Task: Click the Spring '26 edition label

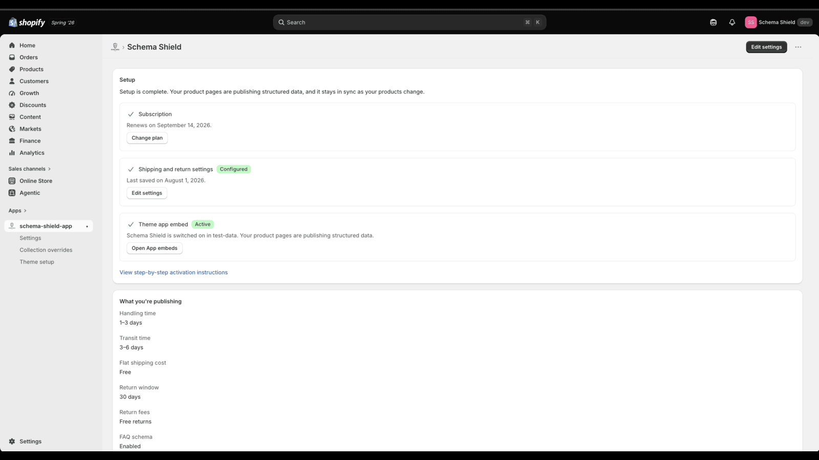Action: point(62,23)
